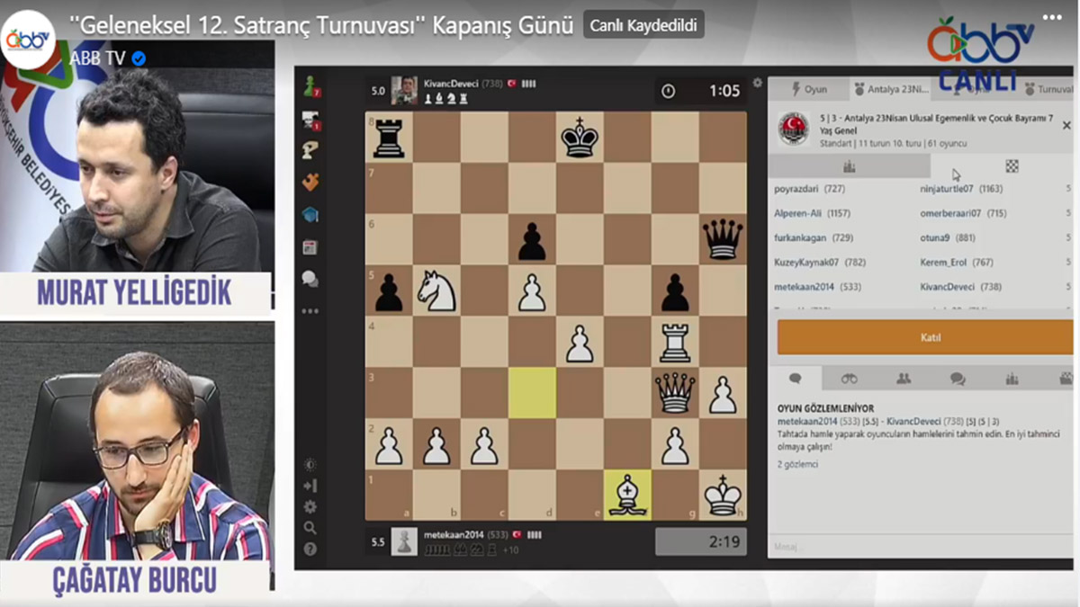The image size is (1080, 607).
Task: Open the help question mark icon
Action: coord(310,549)
